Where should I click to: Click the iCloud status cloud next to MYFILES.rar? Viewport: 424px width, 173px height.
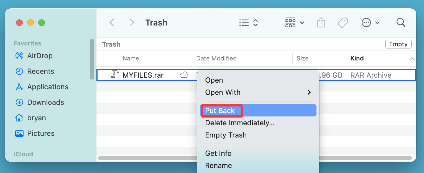click(184, 75)
